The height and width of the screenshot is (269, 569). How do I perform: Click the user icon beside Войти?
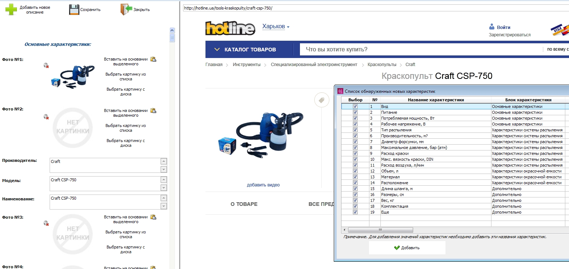[492, 27]
